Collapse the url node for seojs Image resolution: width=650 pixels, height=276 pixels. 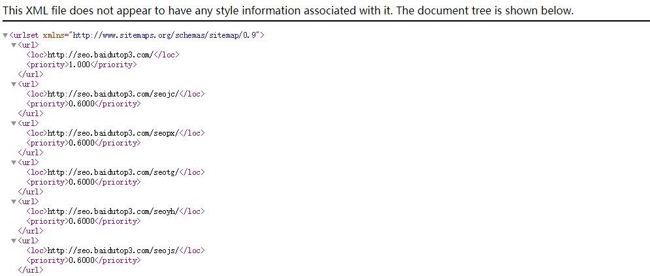pyautogui.click(x=14, y=241)
